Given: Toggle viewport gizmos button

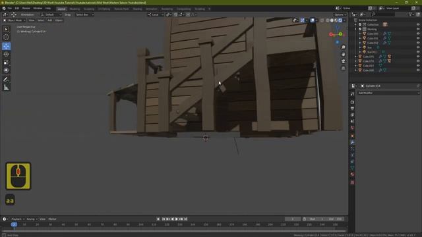Looking at the screenshot, I should (x=303, y=20).
